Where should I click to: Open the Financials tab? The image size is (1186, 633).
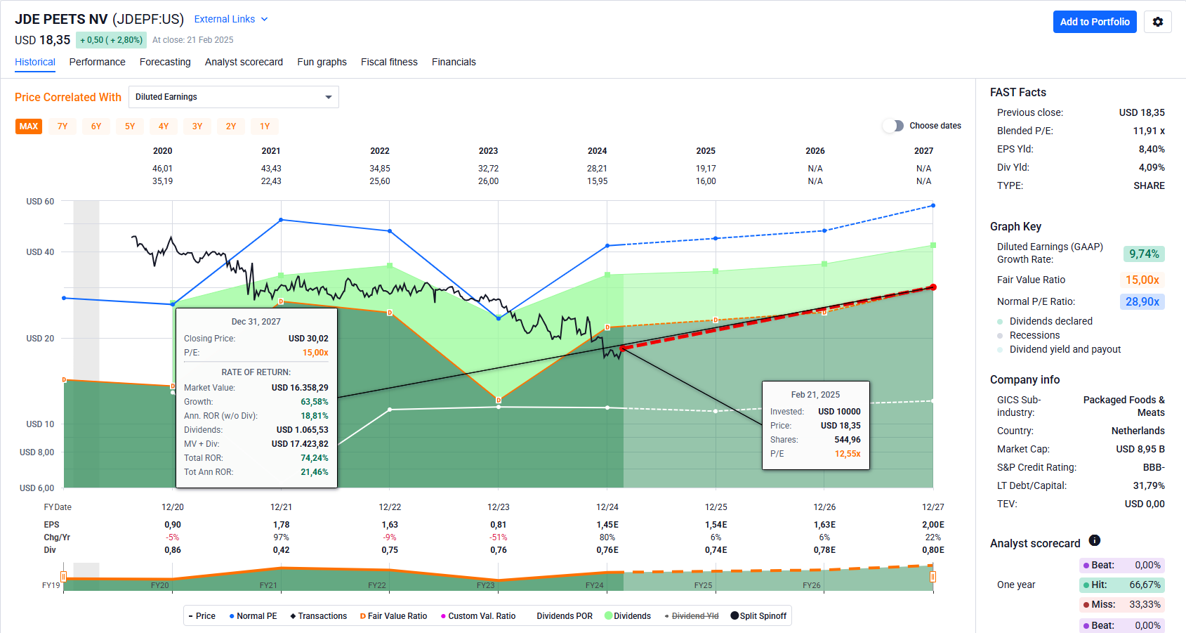[454, 62]
